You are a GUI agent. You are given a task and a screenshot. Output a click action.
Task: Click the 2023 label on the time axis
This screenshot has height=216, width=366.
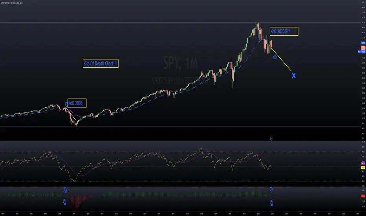tap(273, 214)
